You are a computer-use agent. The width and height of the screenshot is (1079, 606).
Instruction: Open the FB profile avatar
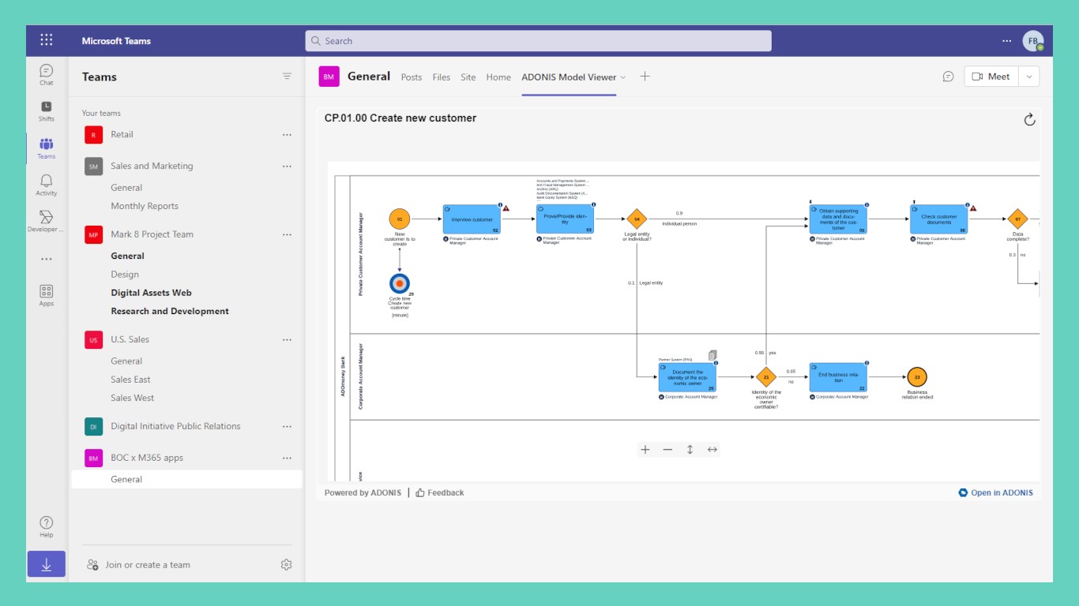(1032, 41)
